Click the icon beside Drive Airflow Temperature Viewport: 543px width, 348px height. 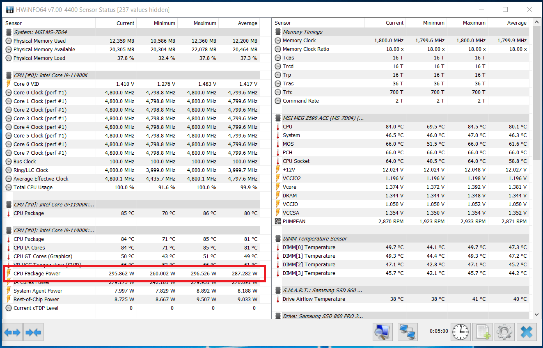click(x=278, y=299)
